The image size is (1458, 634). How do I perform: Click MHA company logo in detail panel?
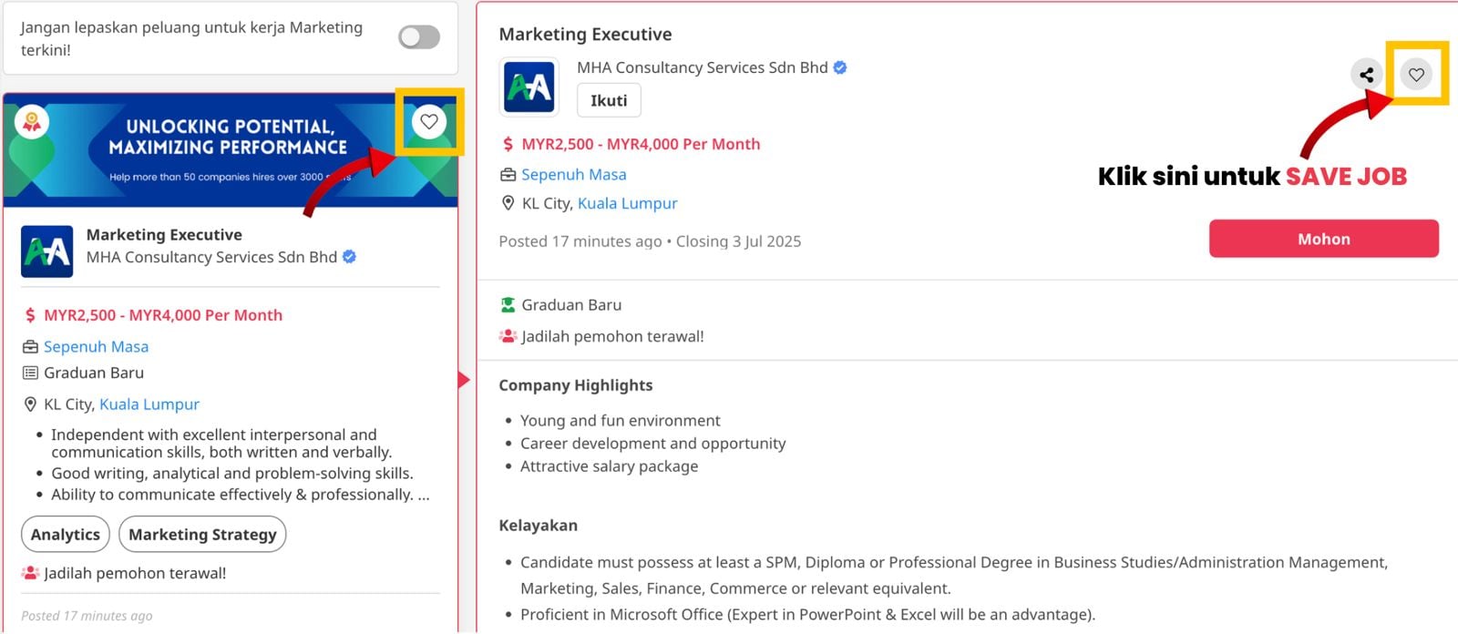click(529, 87)
